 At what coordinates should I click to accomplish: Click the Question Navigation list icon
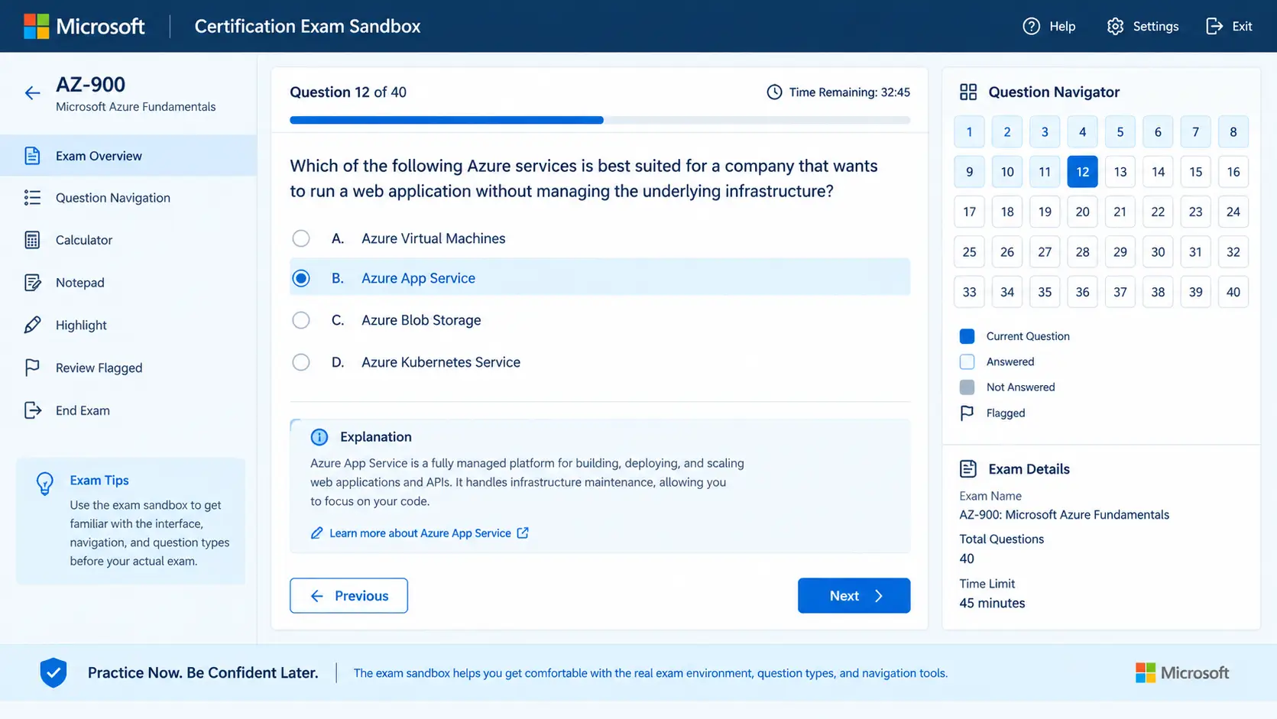coord(32,198)
